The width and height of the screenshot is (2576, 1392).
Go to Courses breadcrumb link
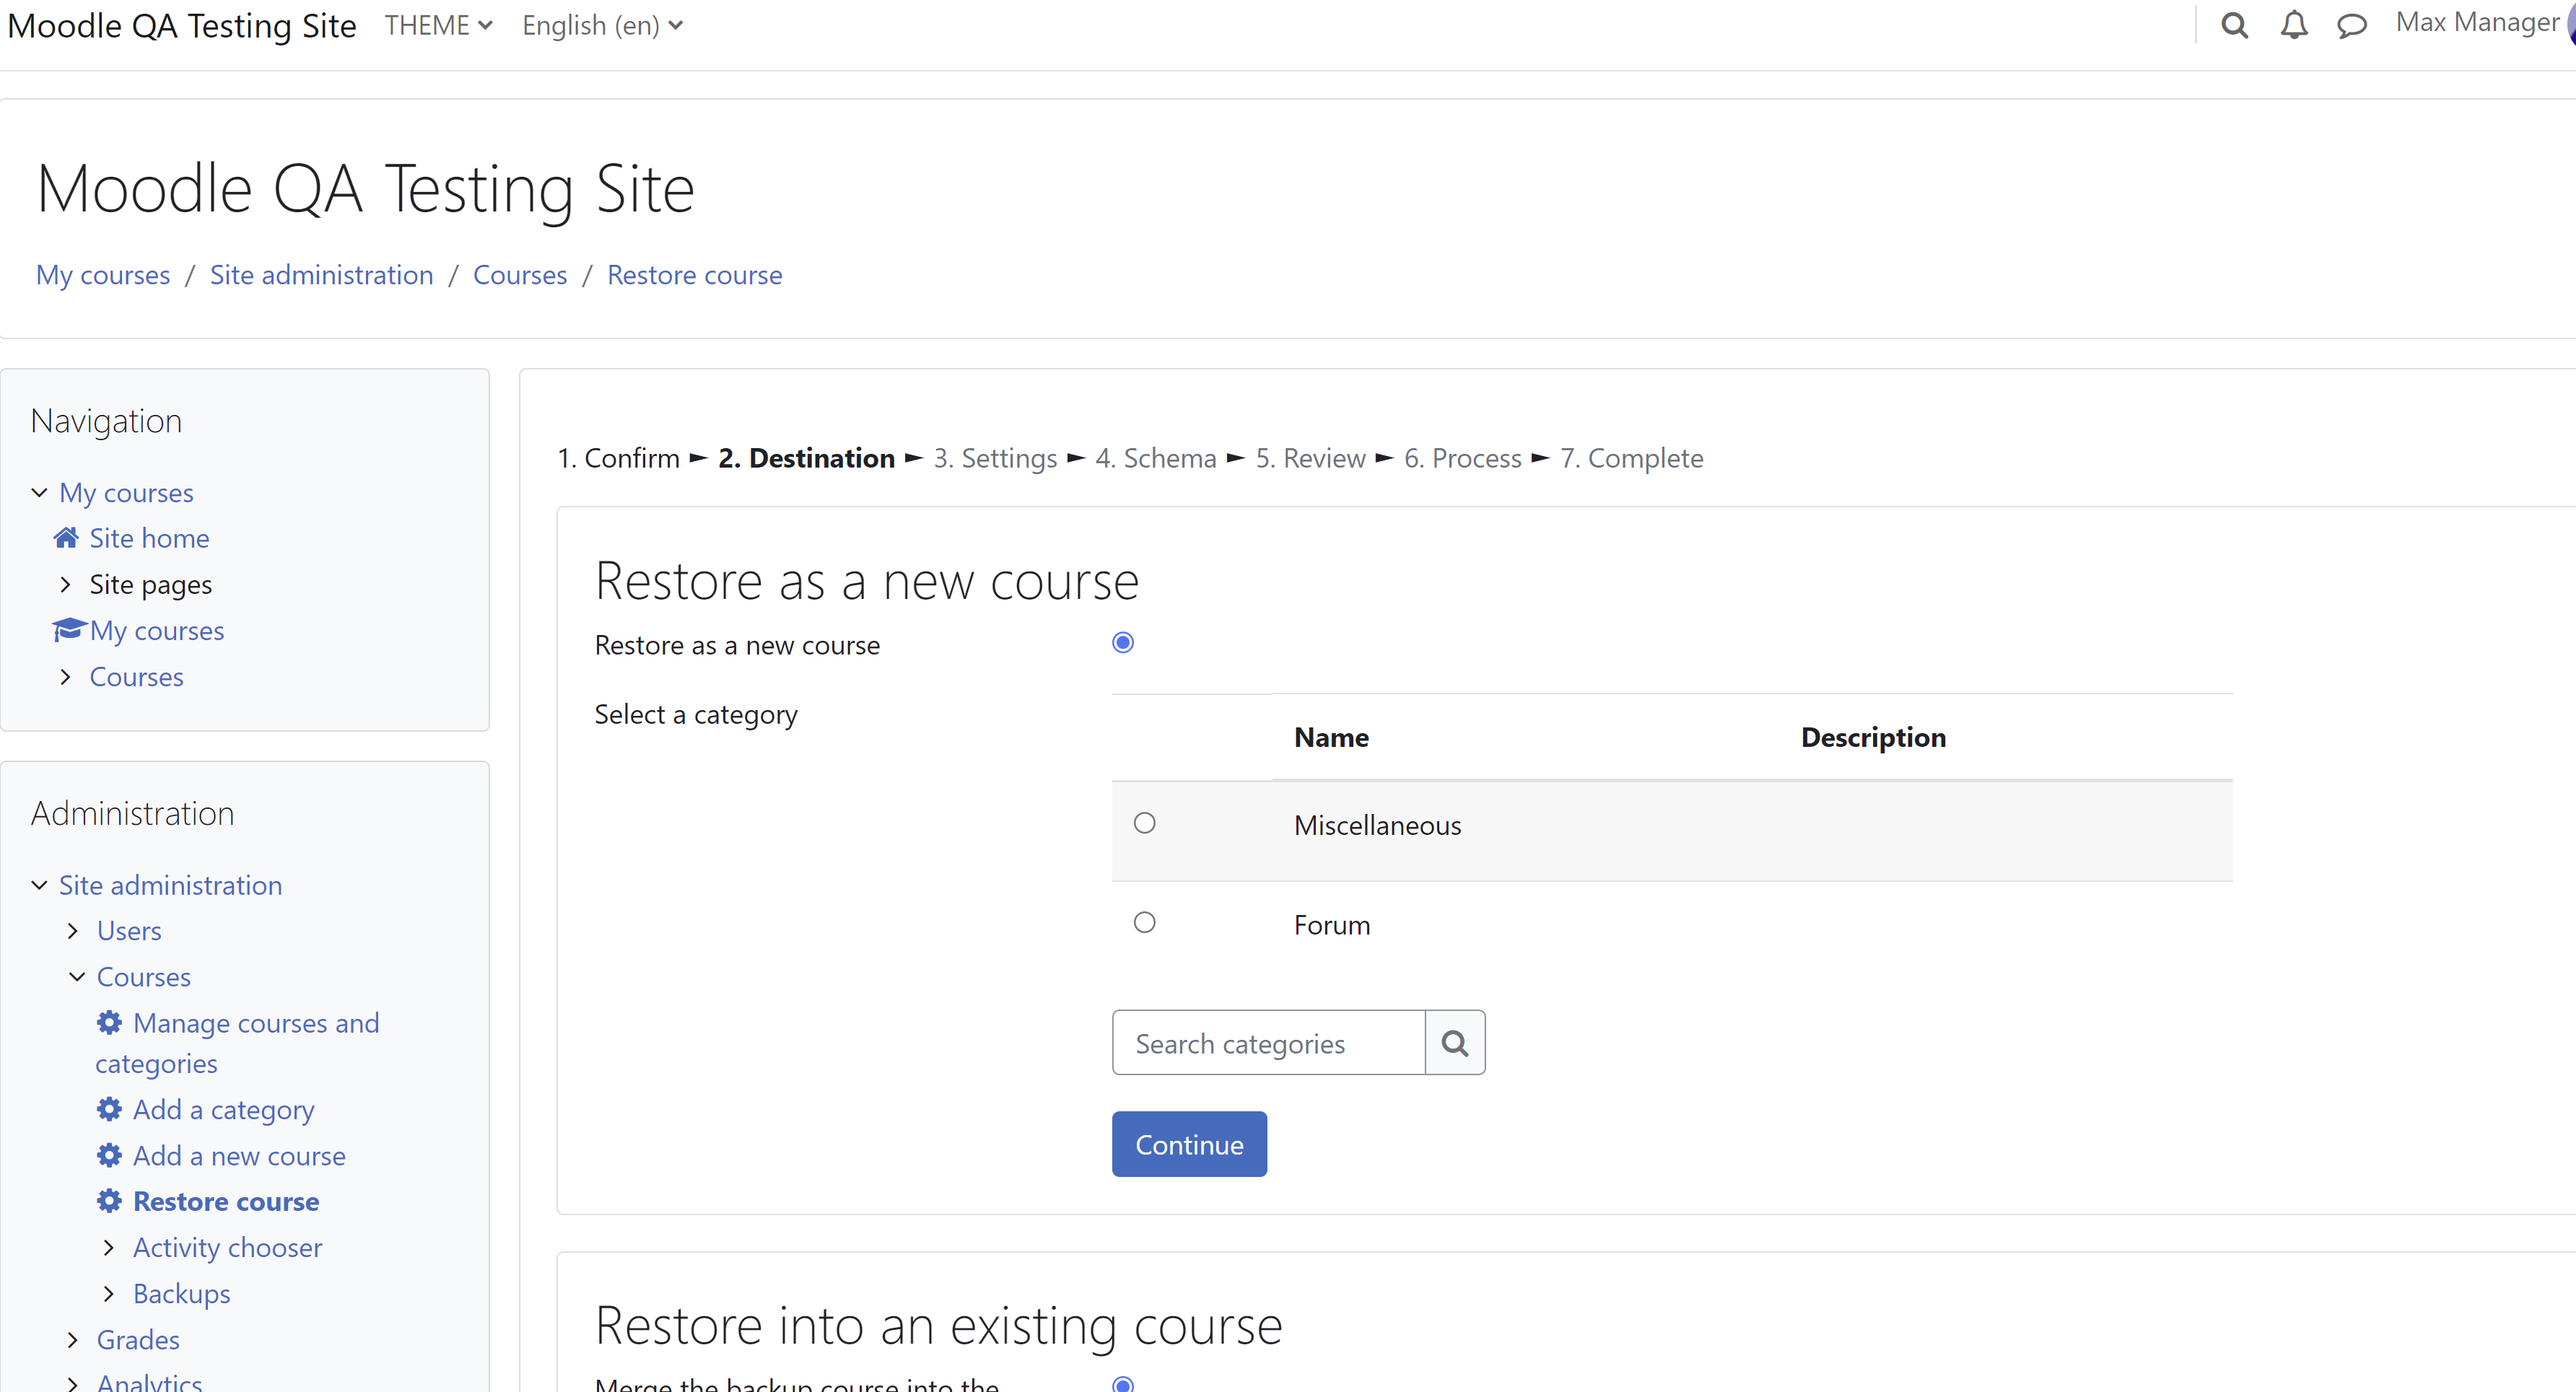520,275
